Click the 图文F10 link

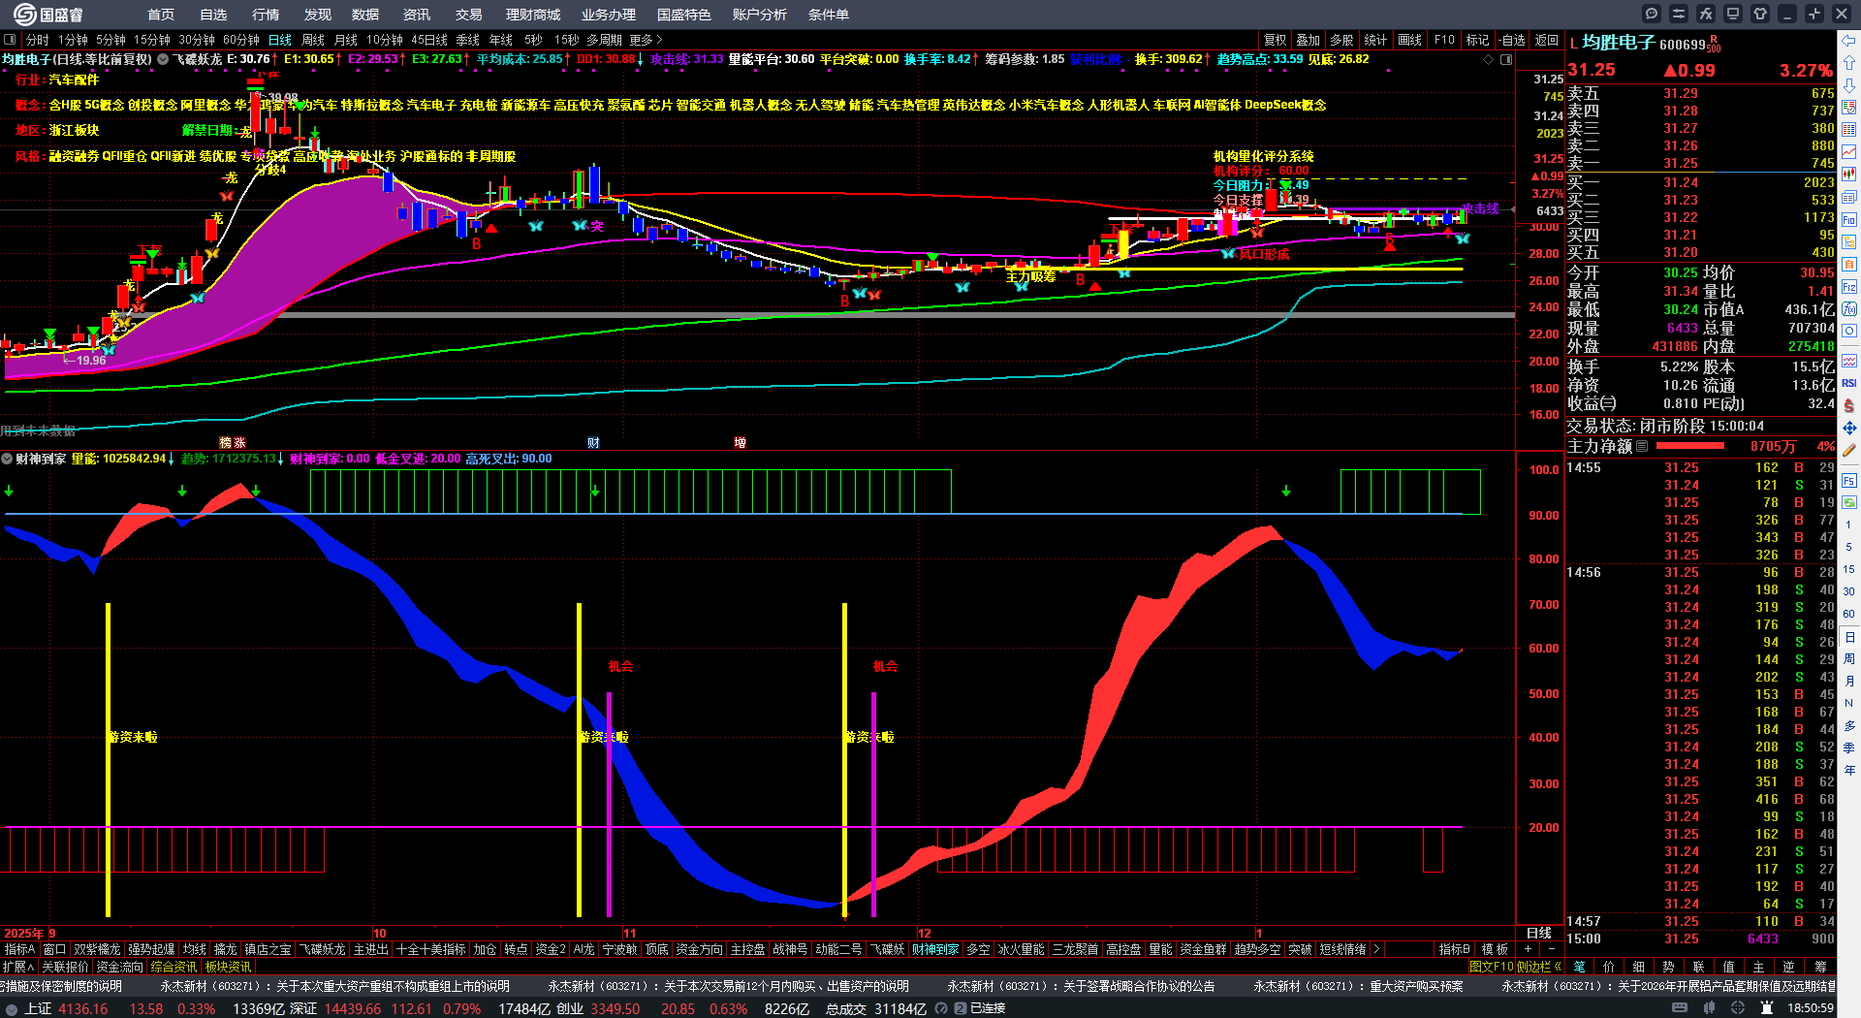click(x=1491, y=967)
